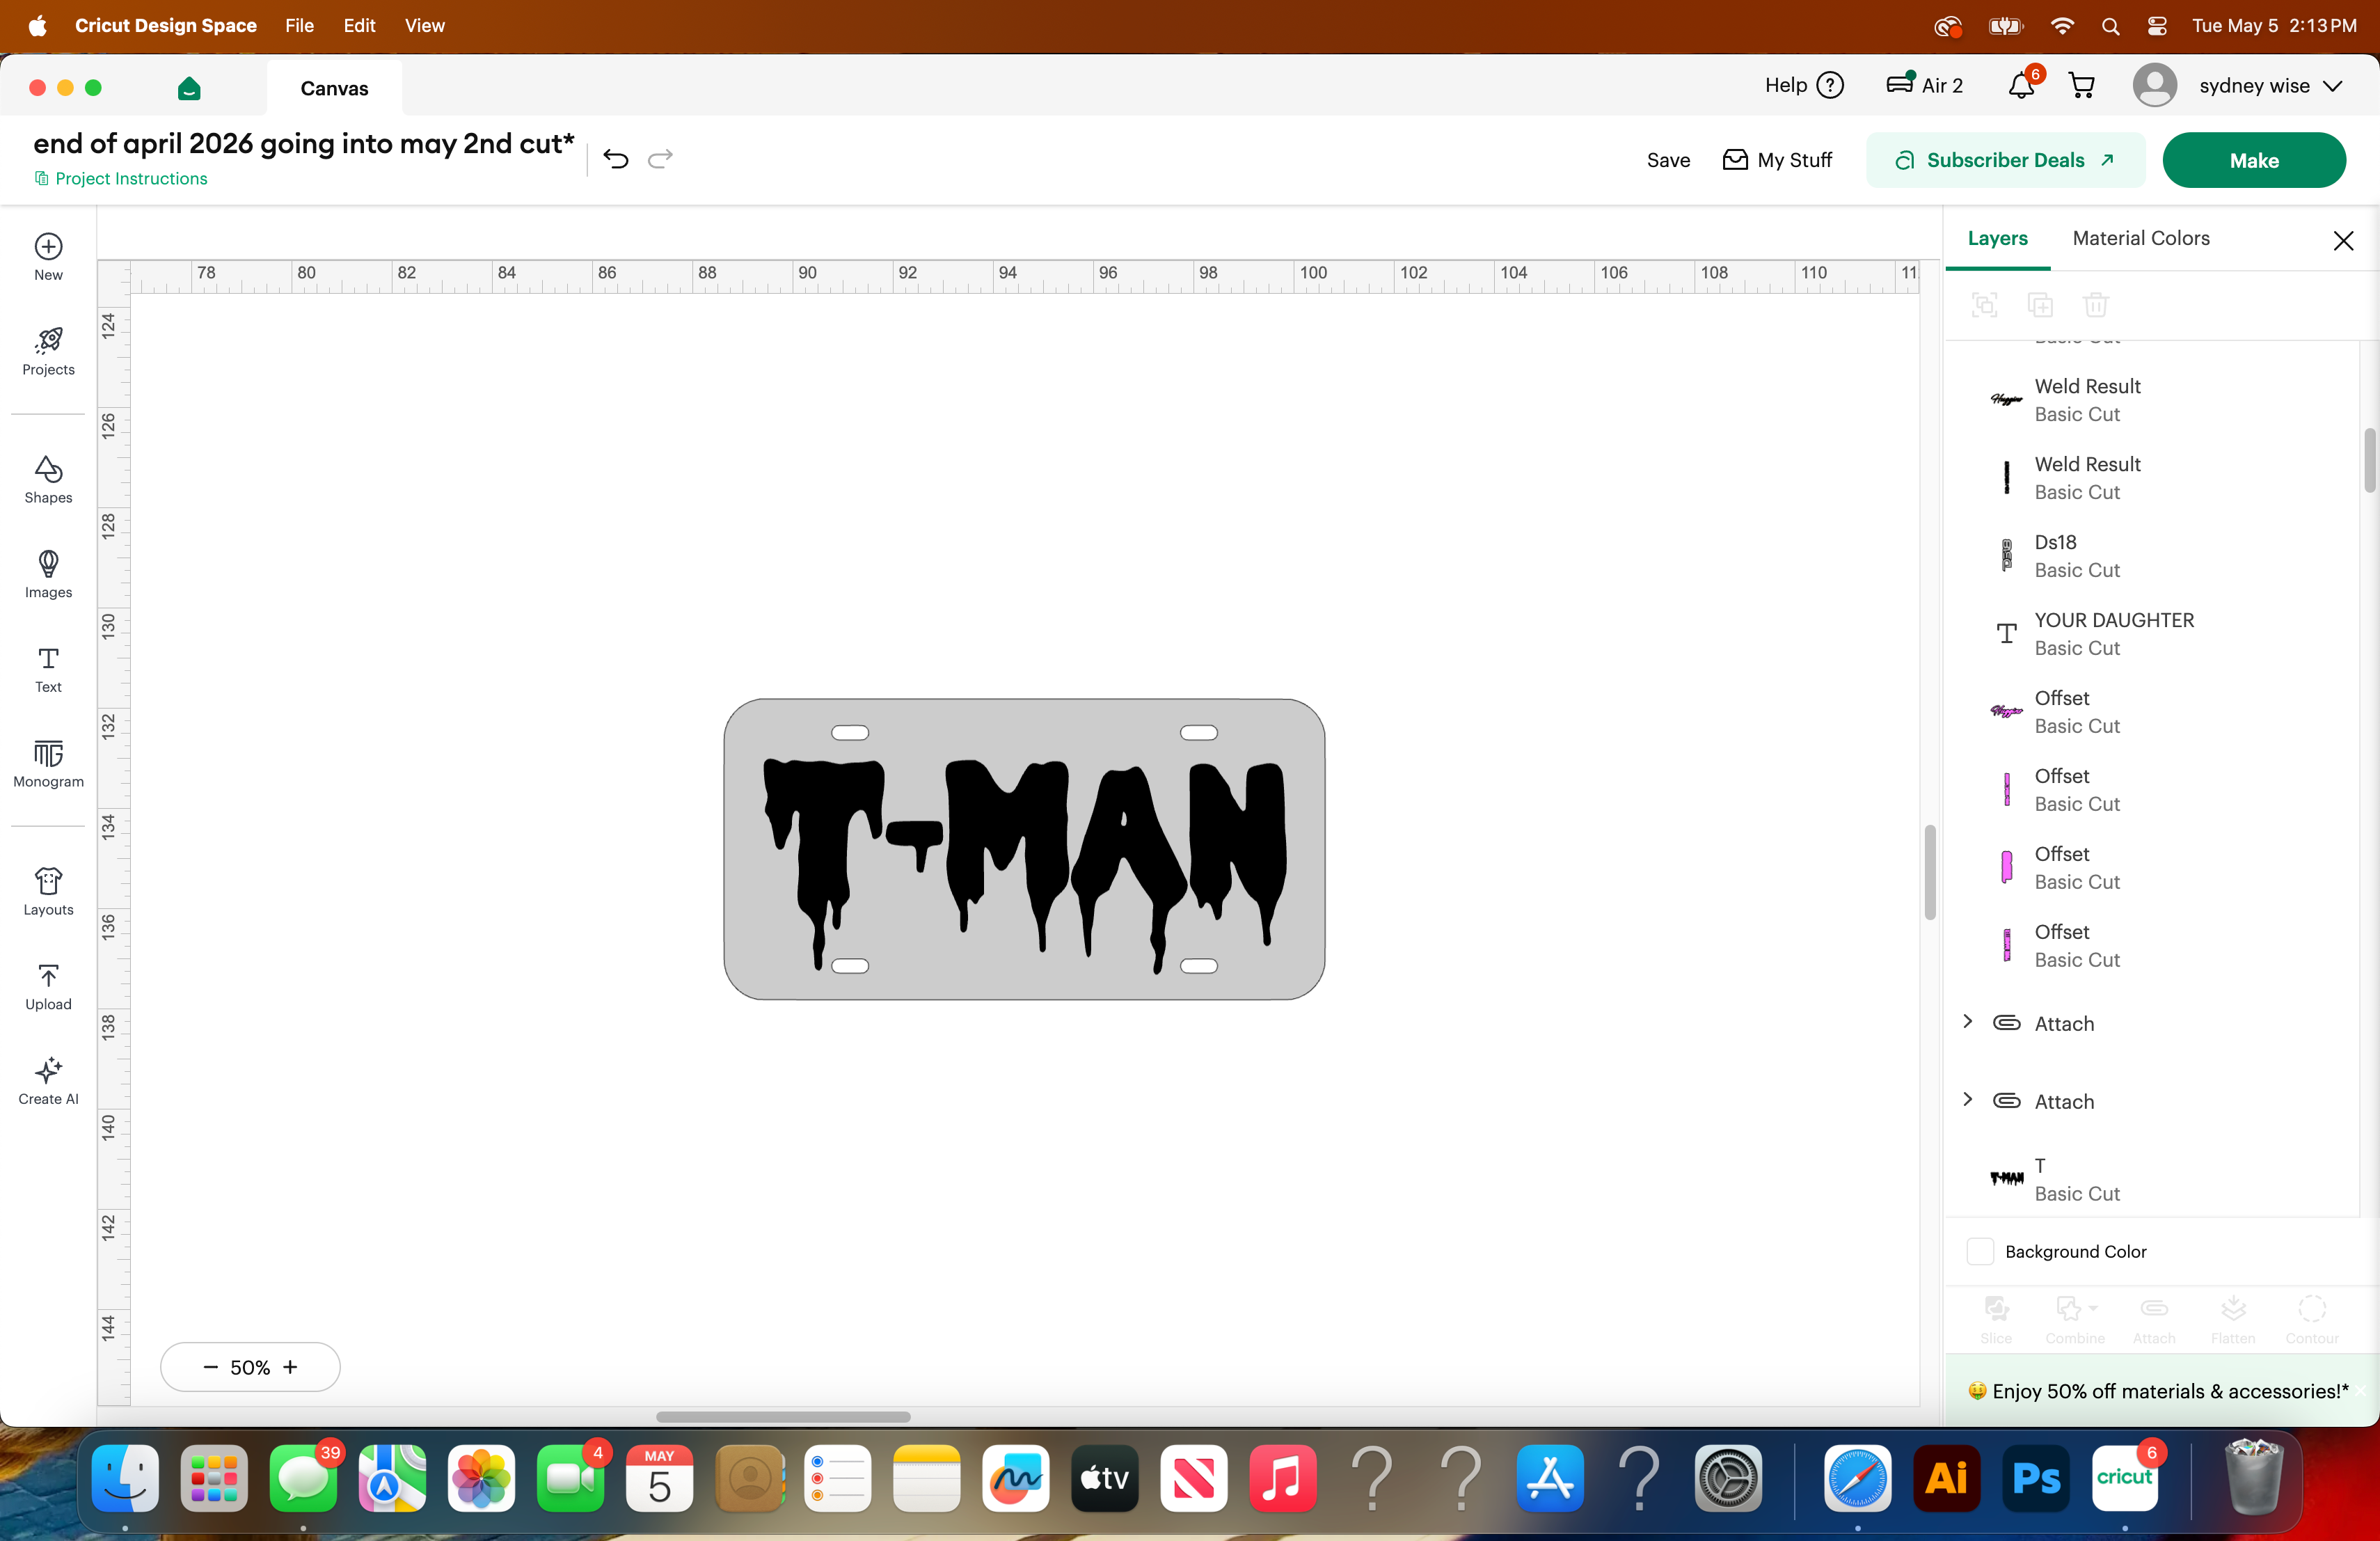Image resolution: width=2380 pixels, height=1541 pixels.
Task: Click the 50% zoom level value
Action: click(x=250, y=1367)
